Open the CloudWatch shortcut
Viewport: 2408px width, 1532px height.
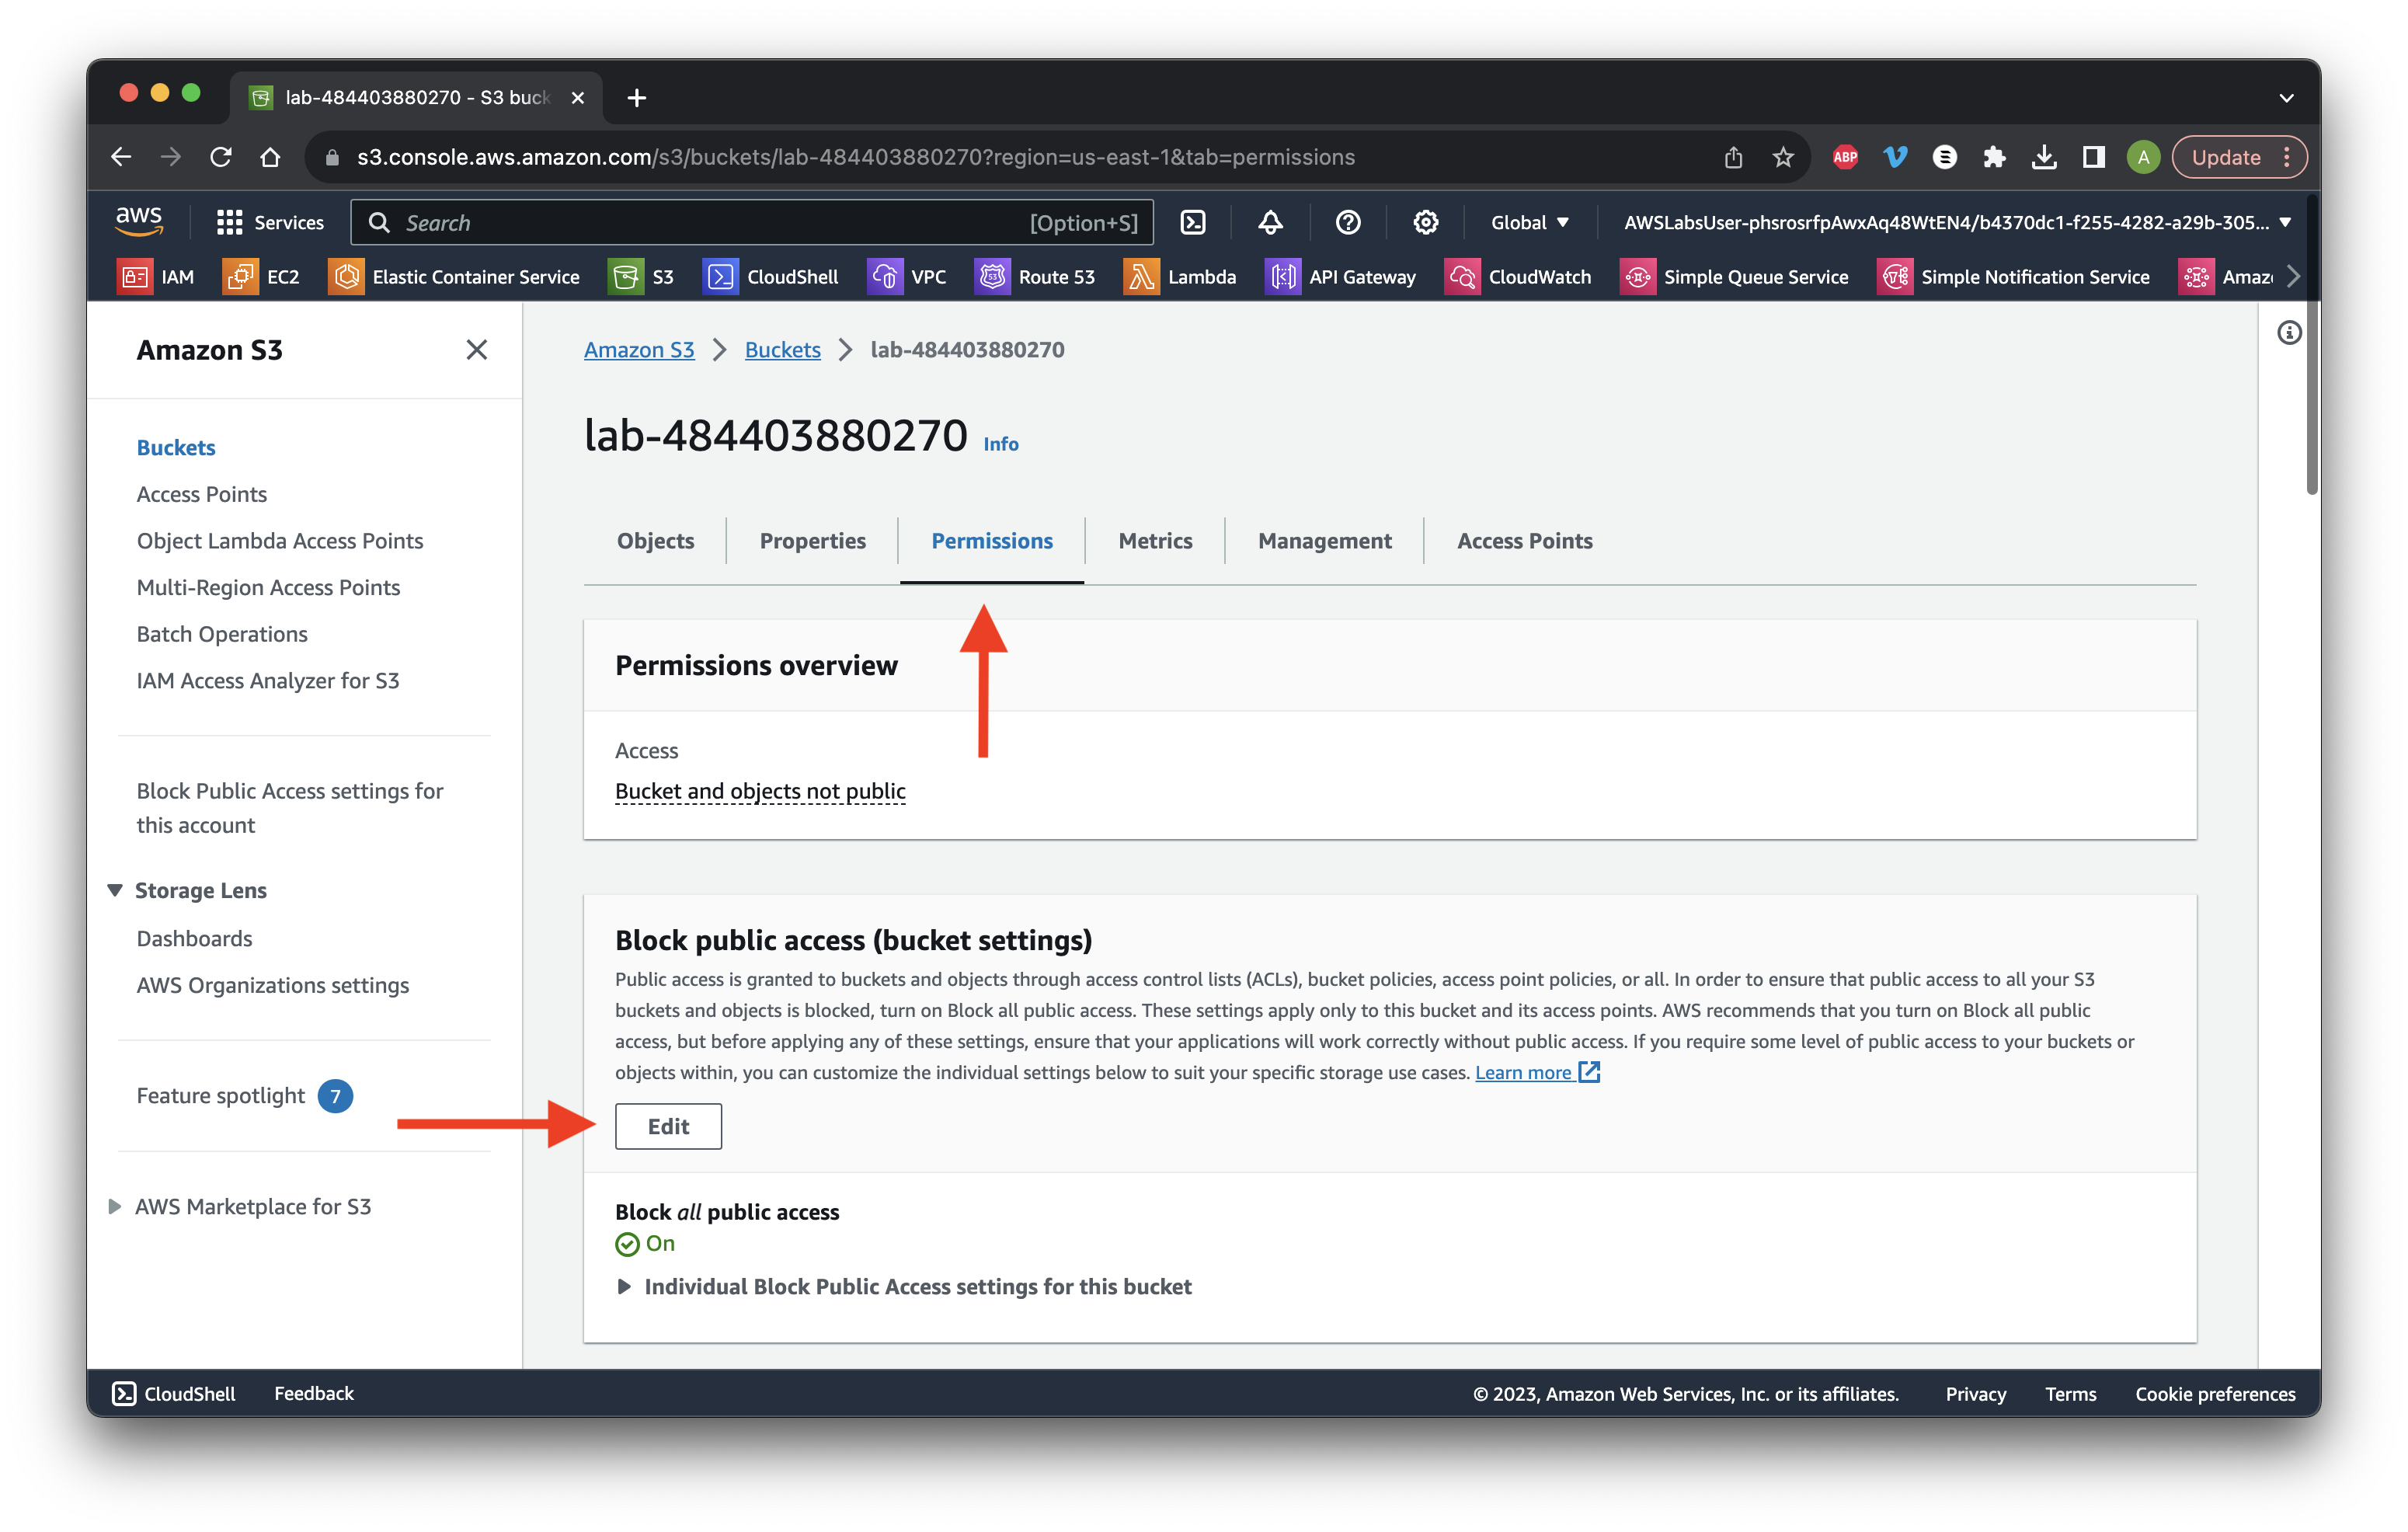pyautogui.click(x=1518, y=277)
